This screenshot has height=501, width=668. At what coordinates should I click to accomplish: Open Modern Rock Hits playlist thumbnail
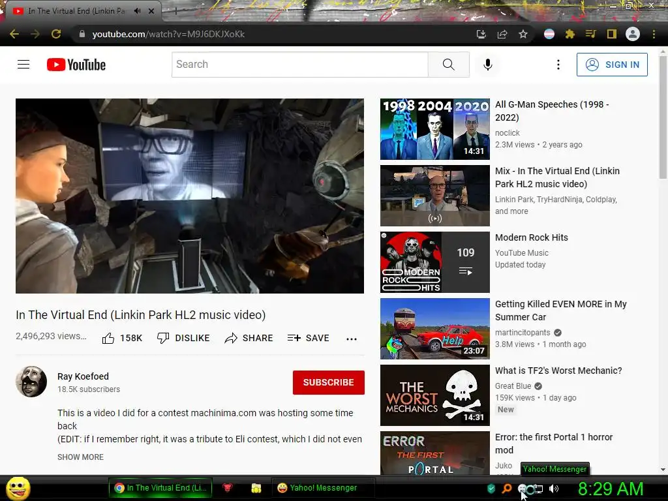[x=435, y=262]
